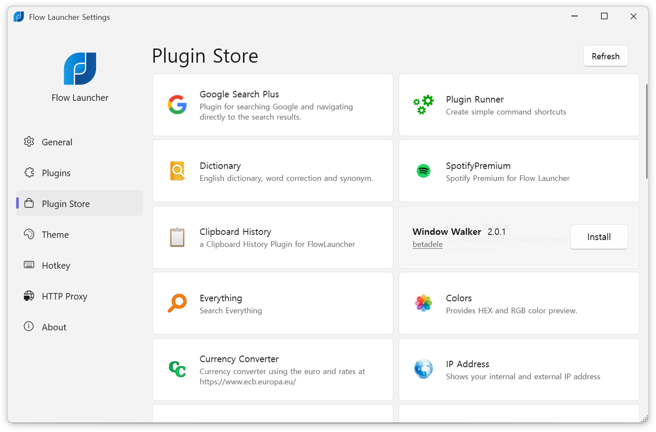The width and height of the screenshot is (656, 432).
Task: Select the Clipboard History plugin title
Action: 236,232
